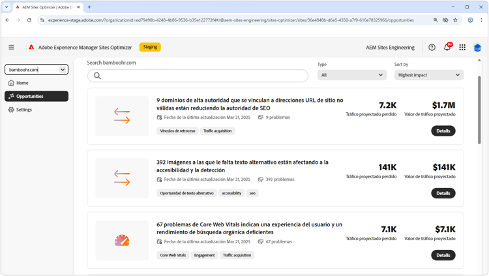
Task: Open the hamburger navigation menu
Action: pos(12,47)
